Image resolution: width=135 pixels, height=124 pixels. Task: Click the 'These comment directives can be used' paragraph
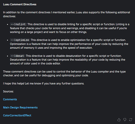[65, 73]
